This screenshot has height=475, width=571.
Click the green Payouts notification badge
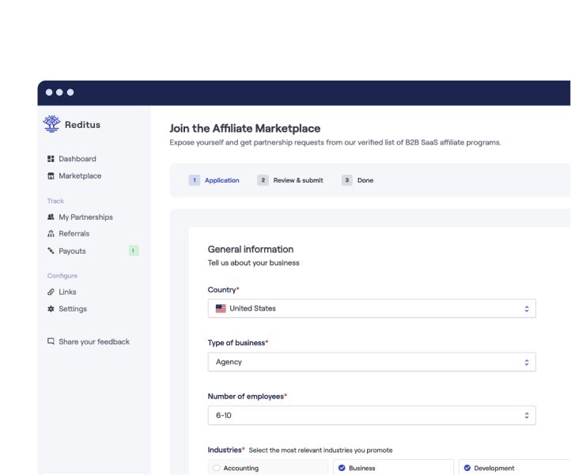pos(134,251)
